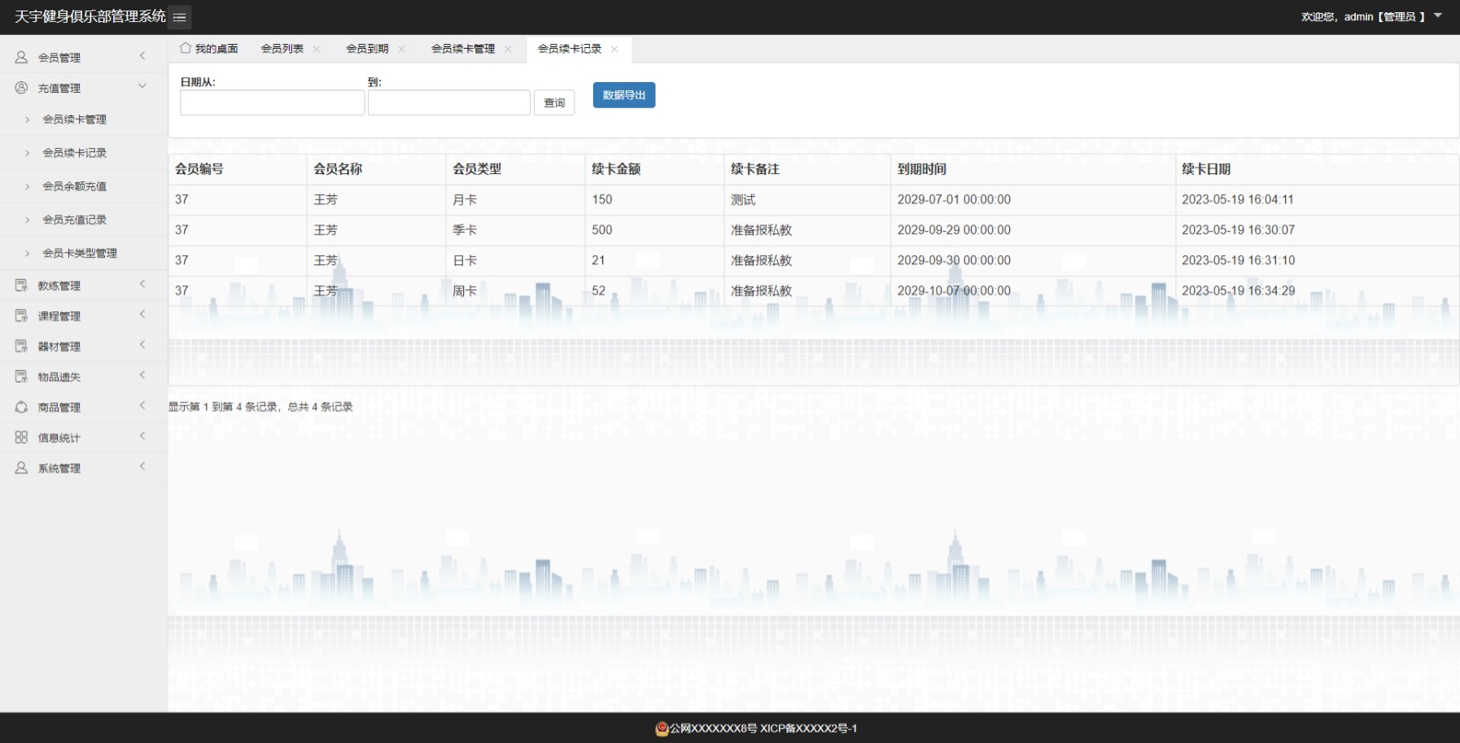Click the 信息统计 grid icon
1460x743 pixels.
(21, 437)
